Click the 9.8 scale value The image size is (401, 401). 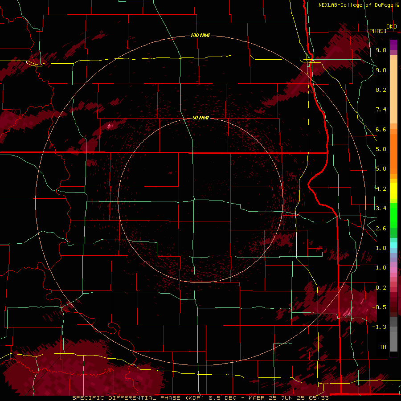pos(381,50)
